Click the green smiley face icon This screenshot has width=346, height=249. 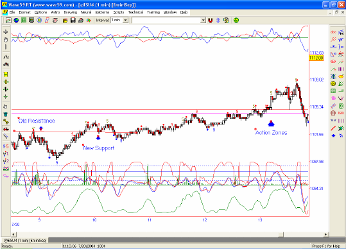pyautogui.click(x=236, y=21)
